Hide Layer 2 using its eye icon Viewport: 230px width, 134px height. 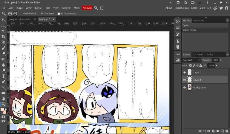184,72
